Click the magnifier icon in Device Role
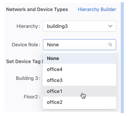 [x=110, y=45]
